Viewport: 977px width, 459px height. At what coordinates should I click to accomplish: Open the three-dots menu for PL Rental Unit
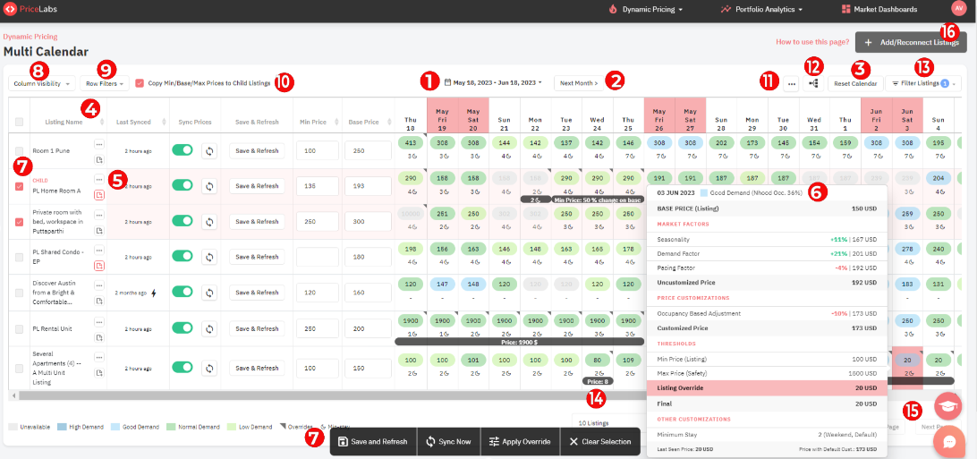click(99, 322)
